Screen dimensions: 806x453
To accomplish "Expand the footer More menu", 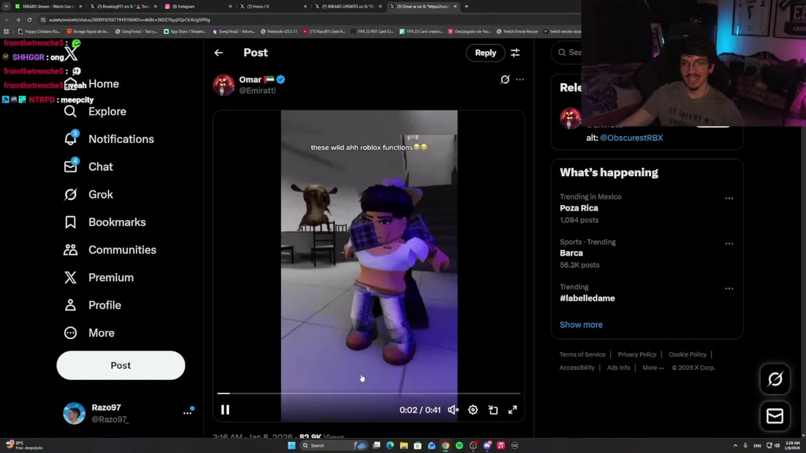I will coord(653,367).
